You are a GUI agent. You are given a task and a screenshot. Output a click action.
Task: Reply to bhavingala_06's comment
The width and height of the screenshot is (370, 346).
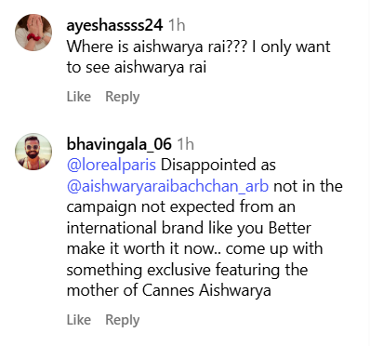[123, 320]
